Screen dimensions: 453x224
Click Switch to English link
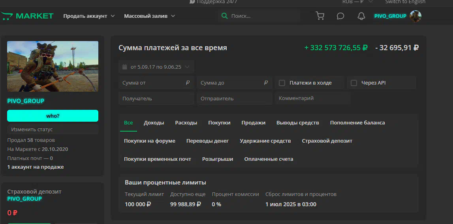405,2
